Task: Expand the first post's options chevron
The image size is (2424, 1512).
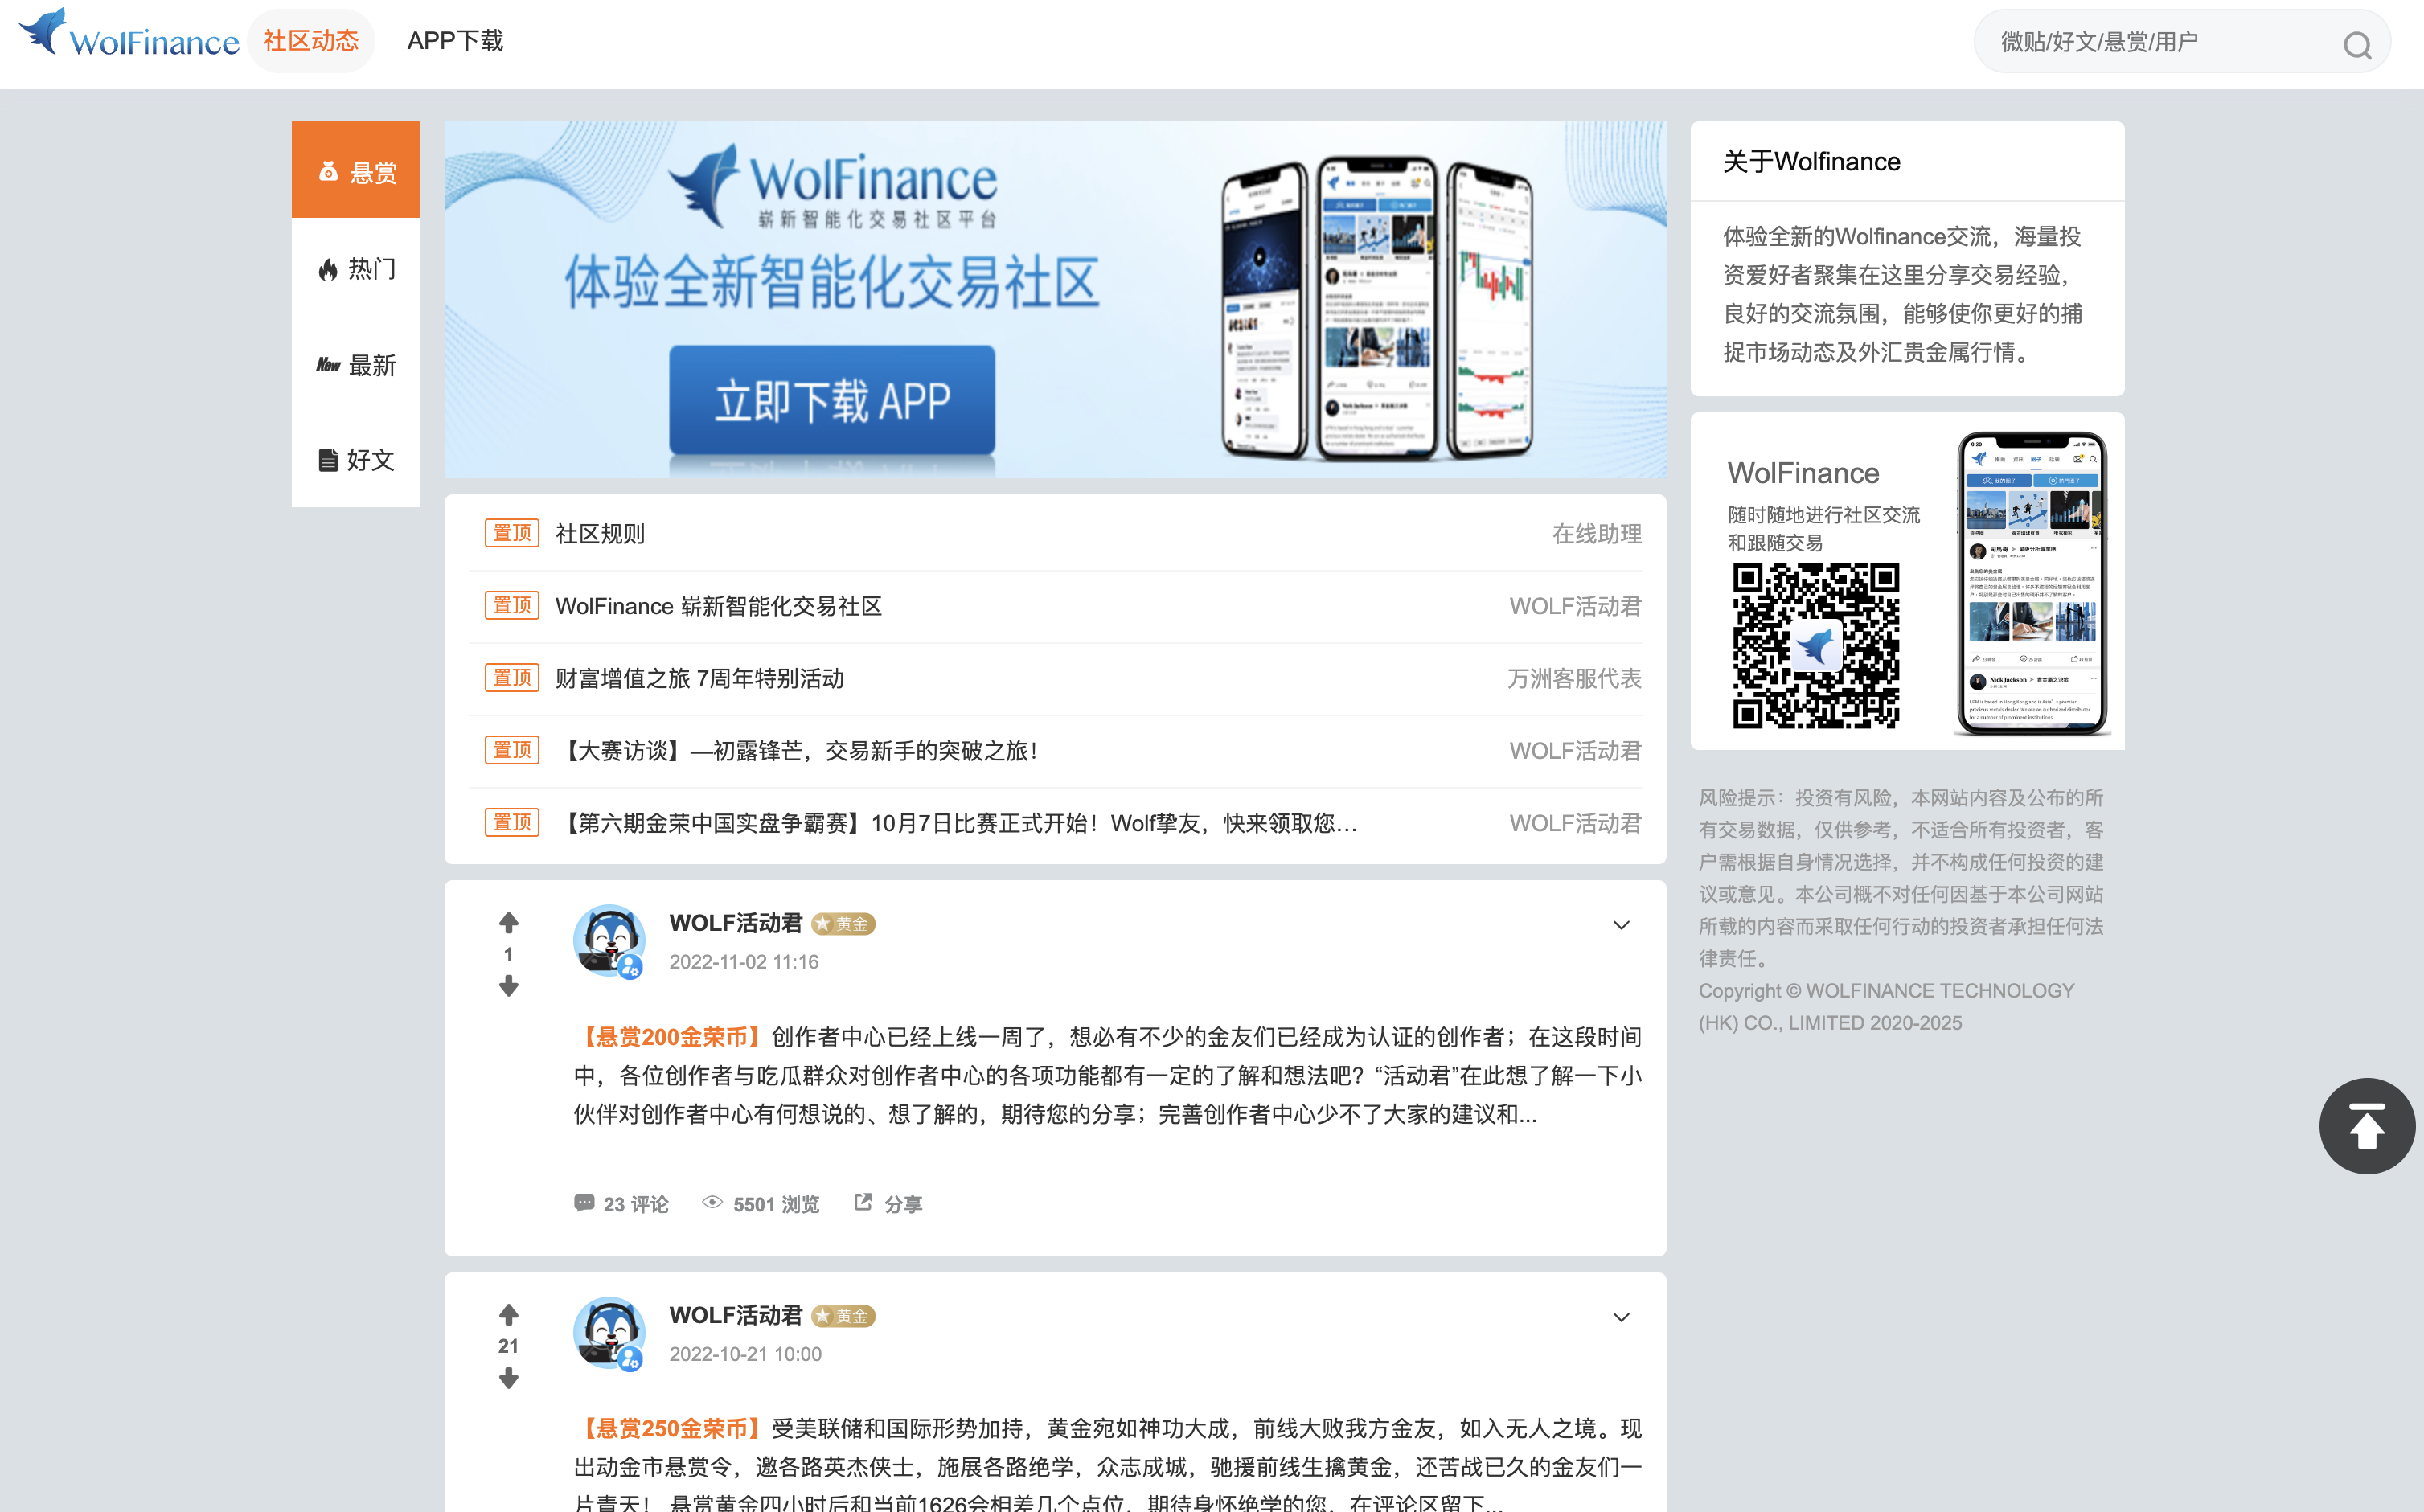Action: pyautogui.click(x=1621, y=925)
